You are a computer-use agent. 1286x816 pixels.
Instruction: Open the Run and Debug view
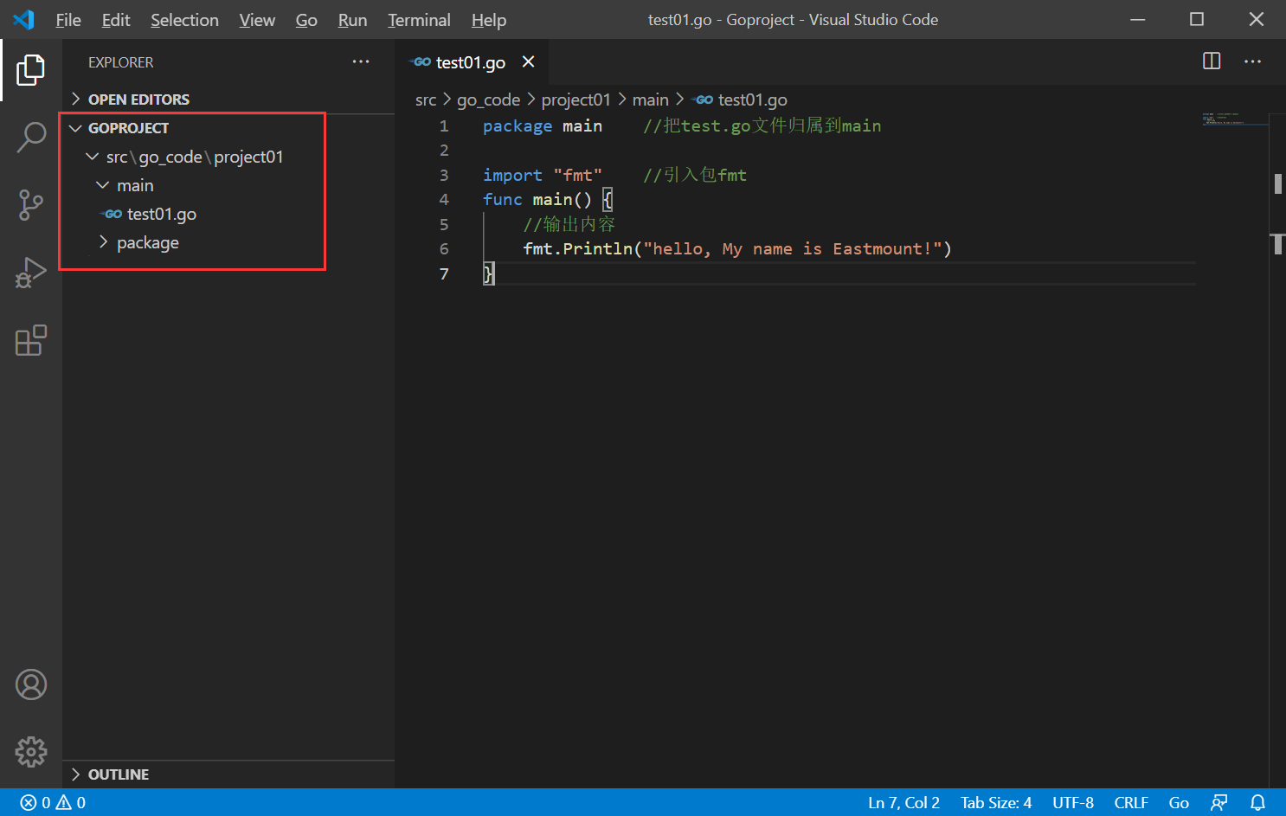pyautogui.click(x=31, y=273)
